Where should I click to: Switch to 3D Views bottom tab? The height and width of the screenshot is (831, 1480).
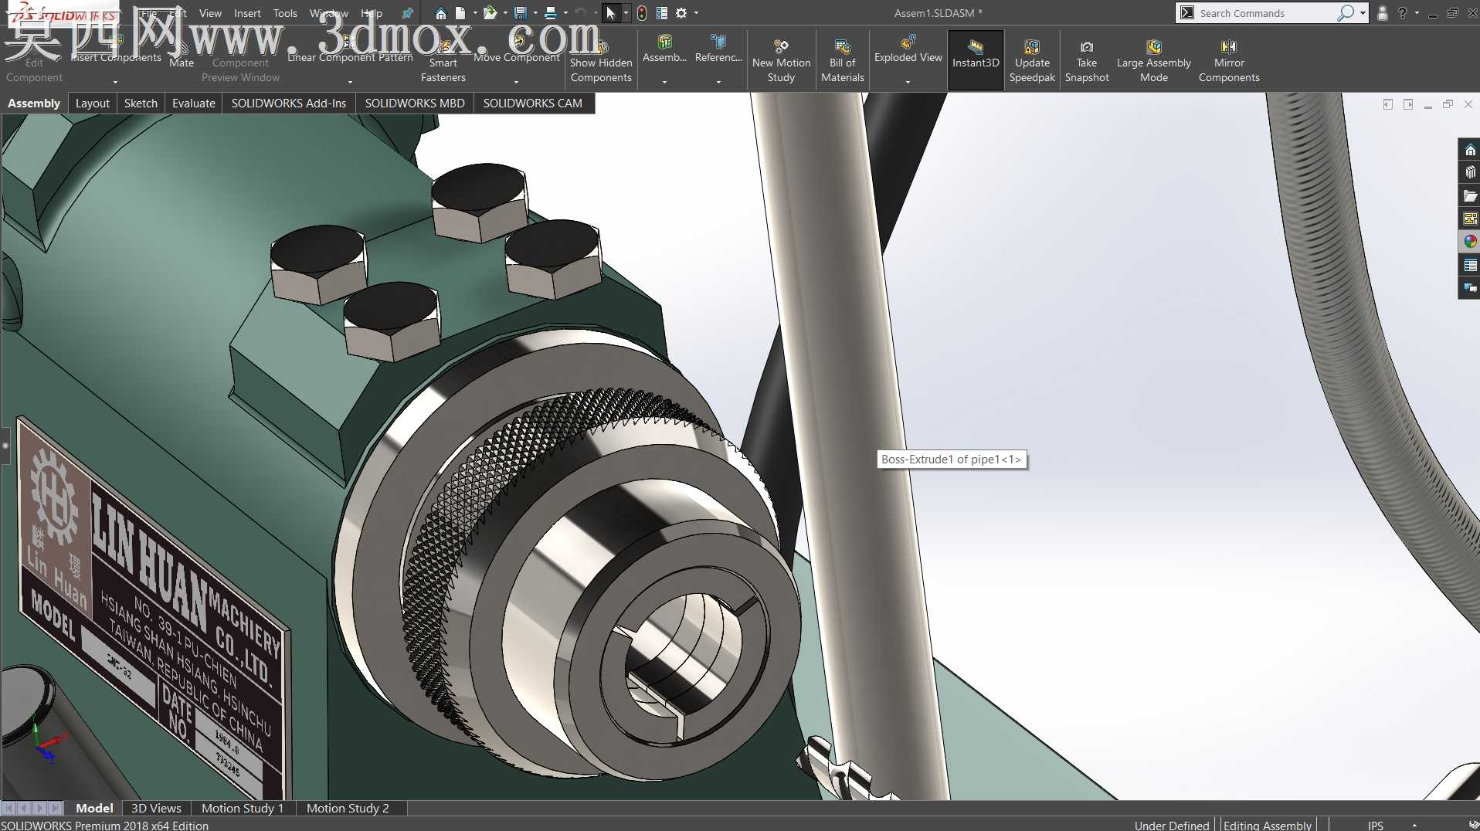156,808
